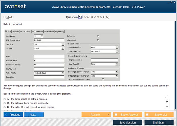Open the Refresh Method dropdown
This screenshot has height=126, width=177.
click(x=117, y=47)
